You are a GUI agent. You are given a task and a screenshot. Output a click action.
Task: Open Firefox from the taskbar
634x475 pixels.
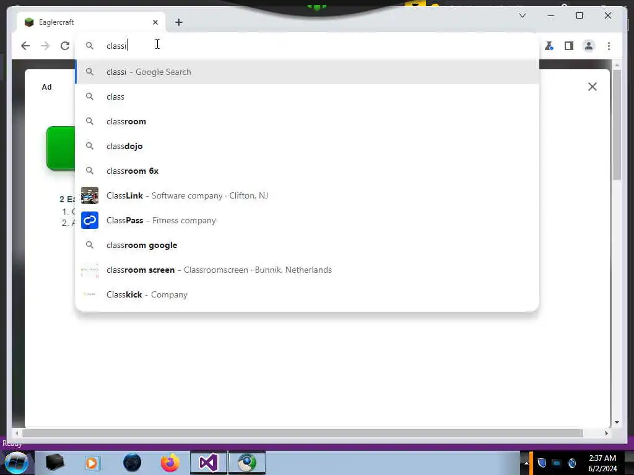170,463
